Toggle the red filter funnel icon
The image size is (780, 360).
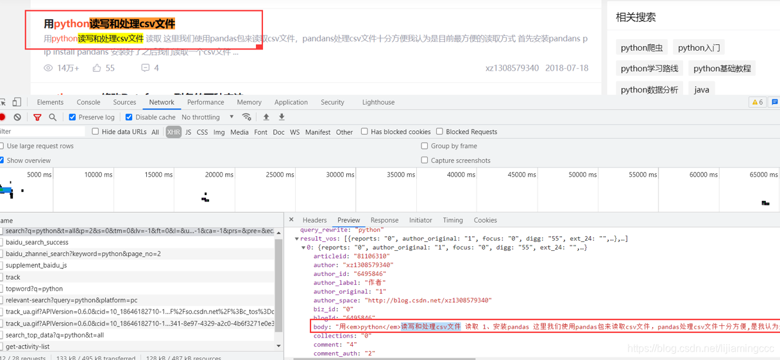coord(37,117)
